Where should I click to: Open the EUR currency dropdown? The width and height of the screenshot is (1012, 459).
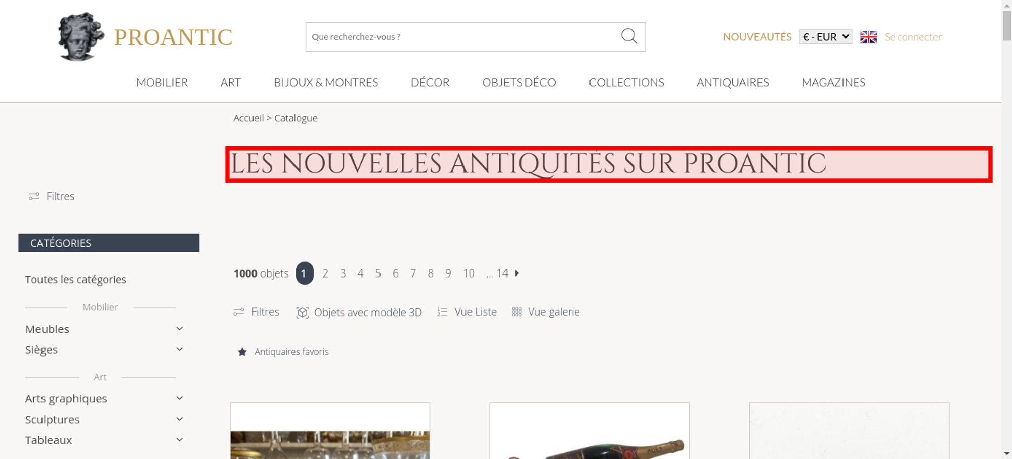(826, 37)
